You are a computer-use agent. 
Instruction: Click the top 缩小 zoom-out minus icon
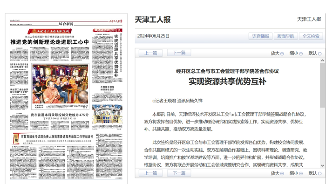[301, 54]
